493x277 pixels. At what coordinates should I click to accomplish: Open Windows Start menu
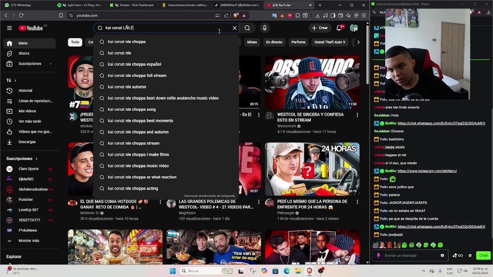coord(173,271)
